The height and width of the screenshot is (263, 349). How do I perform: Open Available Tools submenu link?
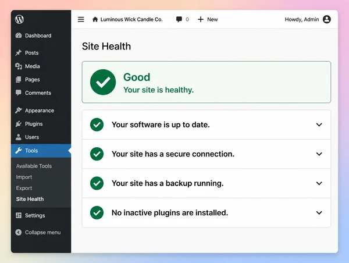34,166
